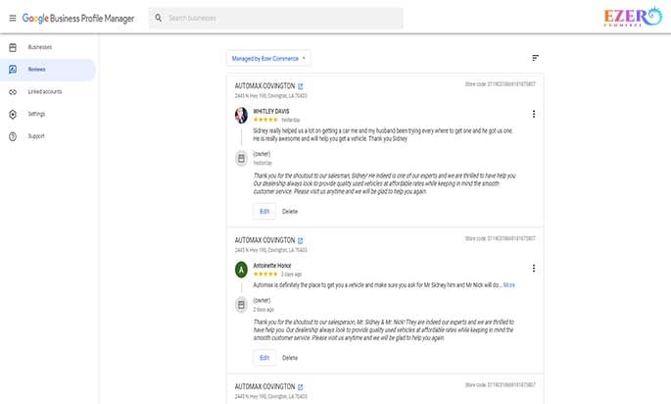671x404 pixels.
Task: Click Store code on second review card
Action: coord(501,238)
